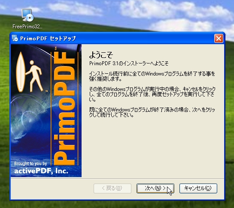
Task: Close the PrimoPDF setup window
Action: pos(219,39)
